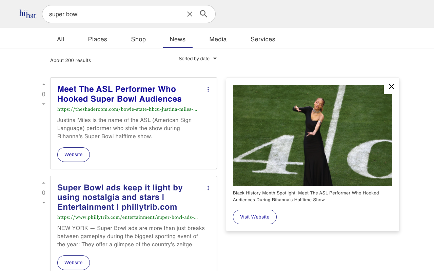
Task: Open more options for Super Bowl ads result
Action: pos(208,188)
